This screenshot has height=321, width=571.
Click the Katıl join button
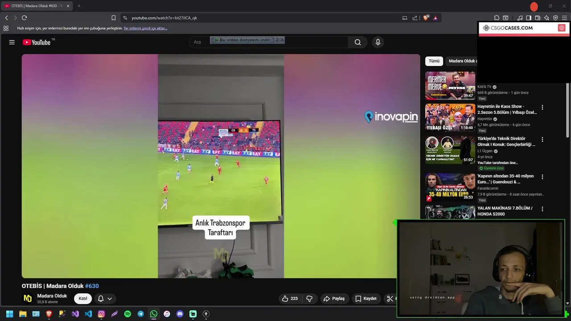[83, 299]
